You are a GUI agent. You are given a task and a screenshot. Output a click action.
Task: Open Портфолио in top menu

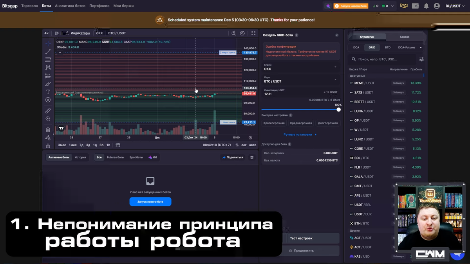[x=99, y=6]
